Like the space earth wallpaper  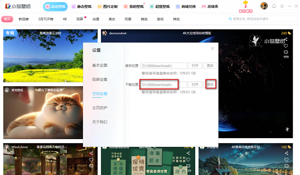(286, 46)
